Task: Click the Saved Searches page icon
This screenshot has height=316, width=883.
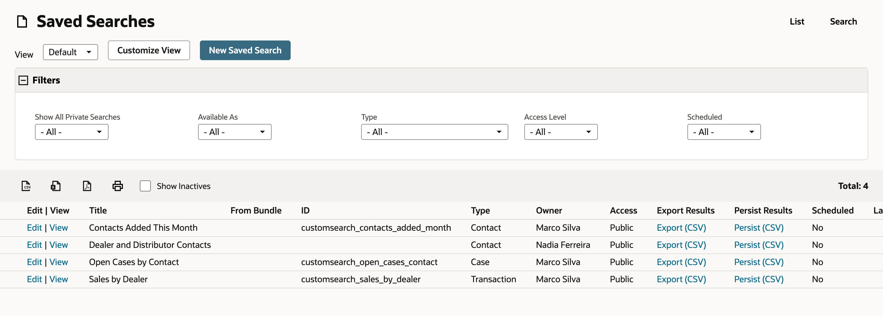Action: (x=22, y=21)
